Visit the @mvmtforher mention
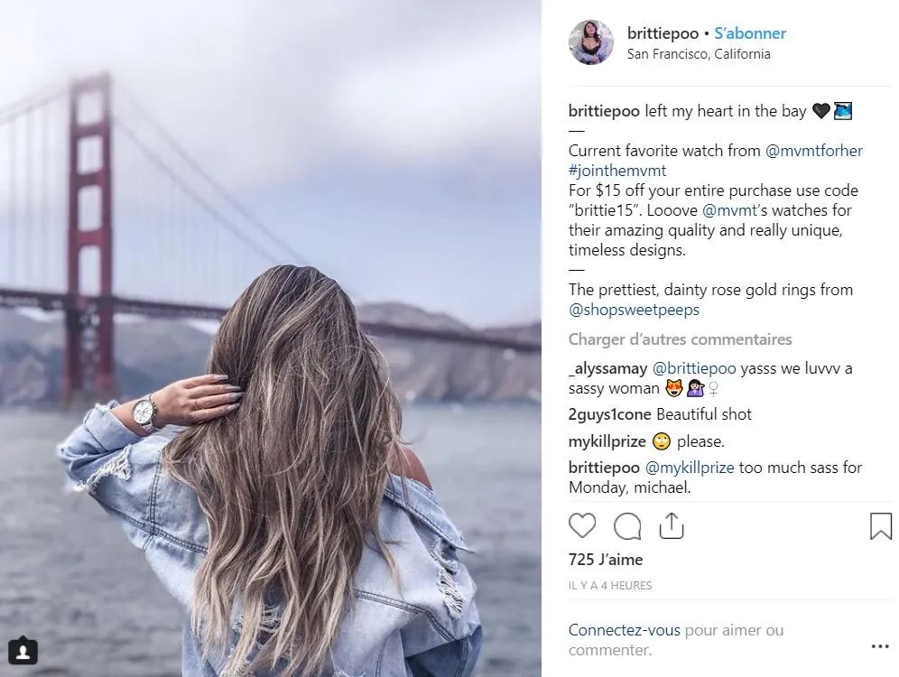Screen dimensions: 899x677 pos(814,151)
